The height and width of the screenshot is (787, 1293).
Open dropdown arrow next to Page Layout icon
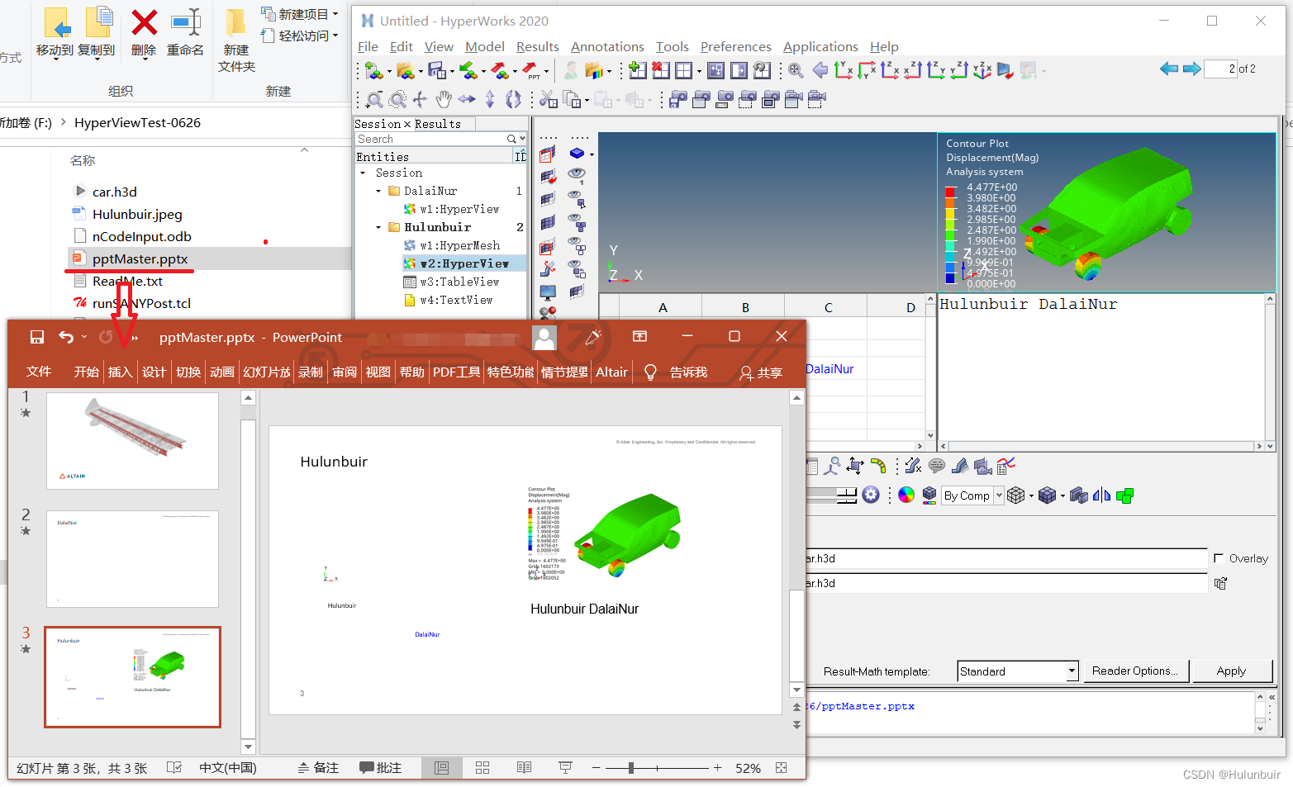[699, 72]
